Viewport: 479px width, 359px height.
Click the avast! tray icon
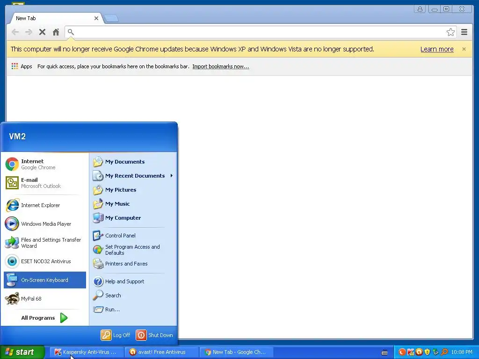pos(419,352)
